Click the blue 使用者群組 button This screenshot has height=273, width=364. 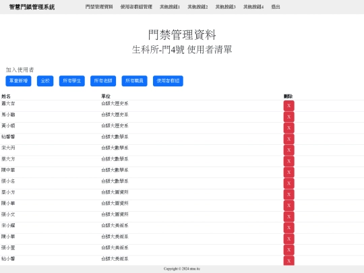coord(168,81)
